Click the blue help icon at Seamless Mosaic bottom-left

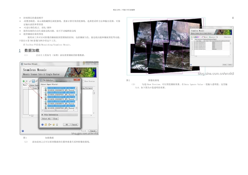click(23, 131)
